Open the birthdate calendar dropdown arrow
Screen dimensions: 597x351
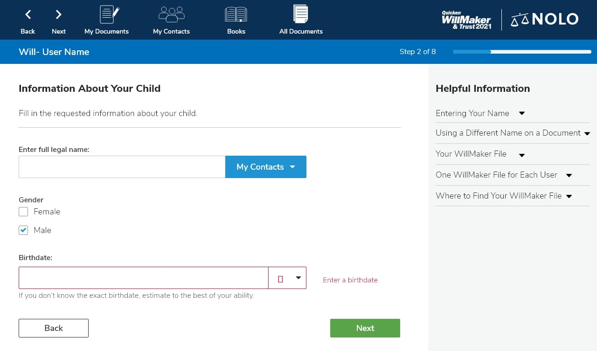(x=298, y=278)
